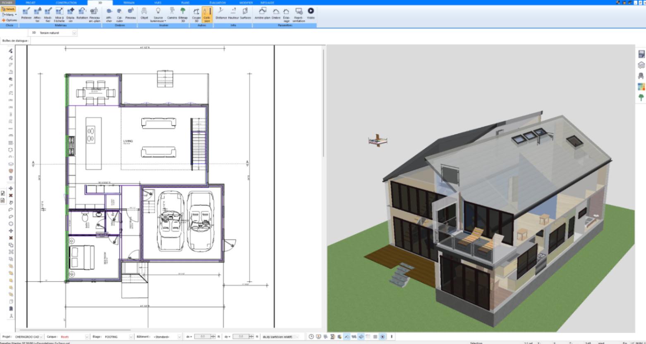Switch to the CONSTRUCTION ribbon tab

click(x=66, y=2)
